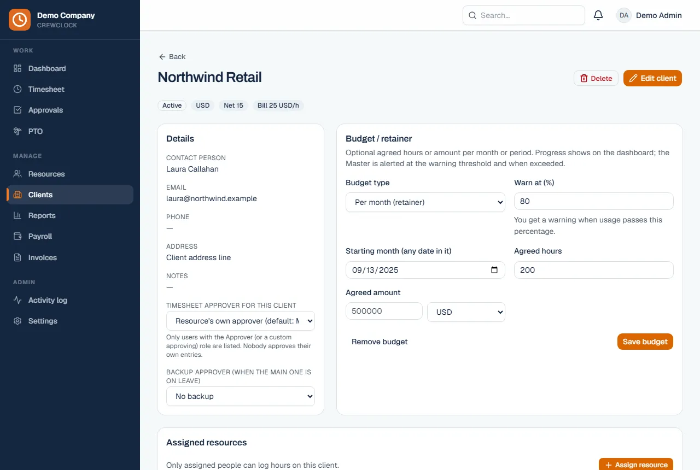
Task: Click the Bill 25 USD/h tag
Action: click(x=278, y=105)
